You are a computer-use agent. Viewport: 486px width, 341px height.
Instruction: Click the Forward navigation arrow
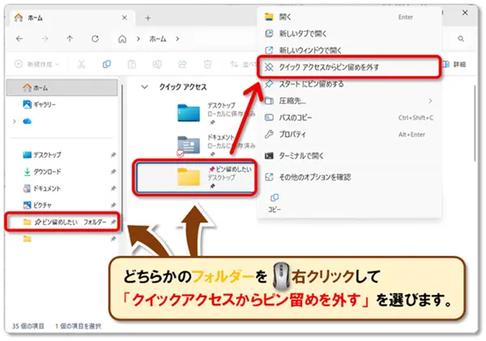click(45, 39)
